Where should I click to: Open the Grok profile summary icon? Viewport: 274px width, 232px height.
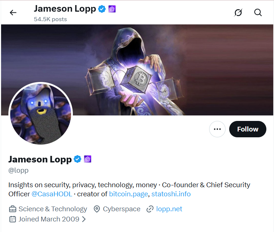(x=238, y=13)
